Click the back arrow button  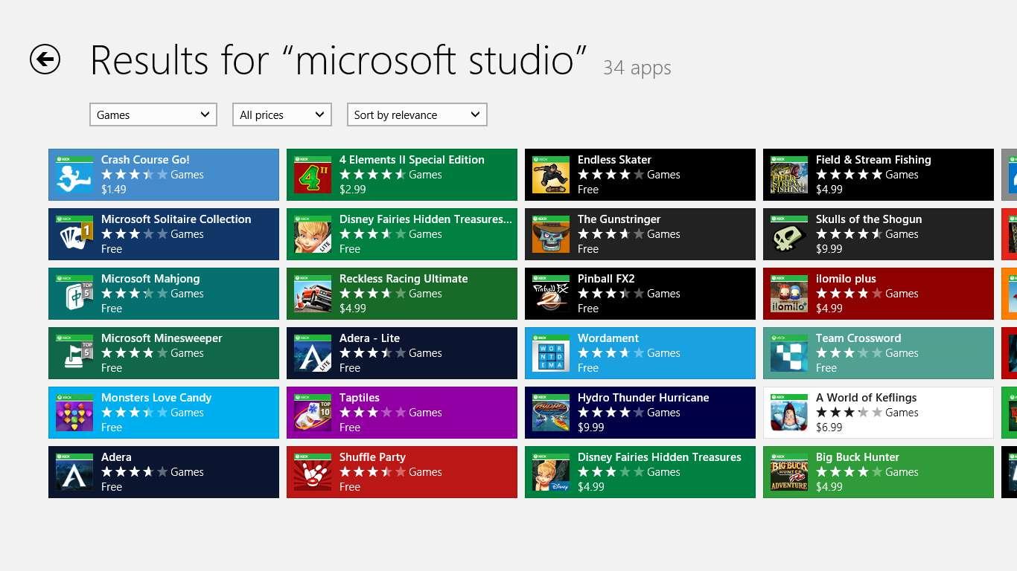[45, 59]
